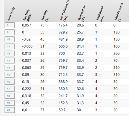
Task: Activate the hour 14 button
Action: 10,68
